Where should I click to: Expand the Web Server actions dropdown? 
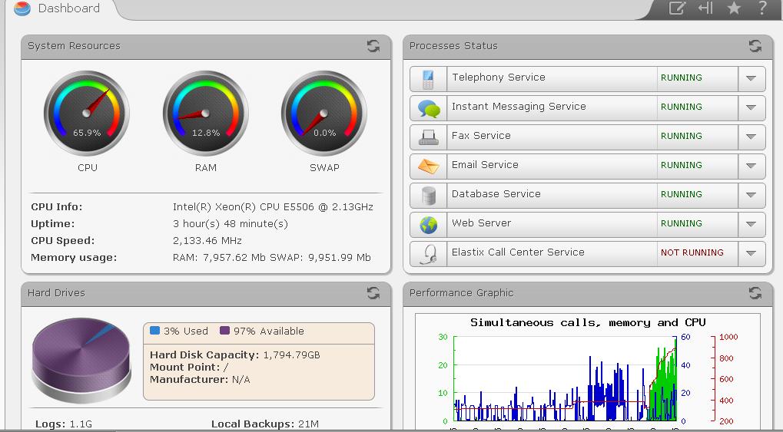751,224
